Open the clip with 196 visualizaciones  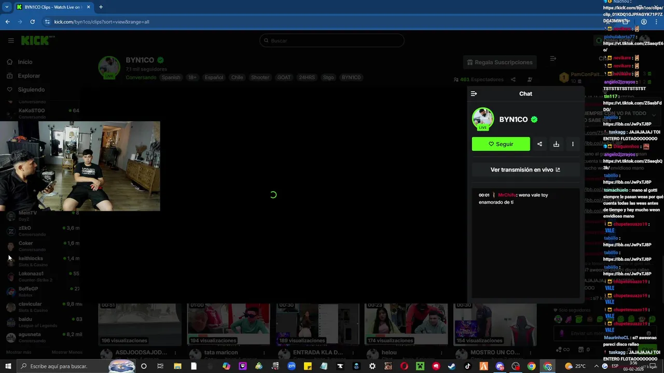click(x=140, y=324)
